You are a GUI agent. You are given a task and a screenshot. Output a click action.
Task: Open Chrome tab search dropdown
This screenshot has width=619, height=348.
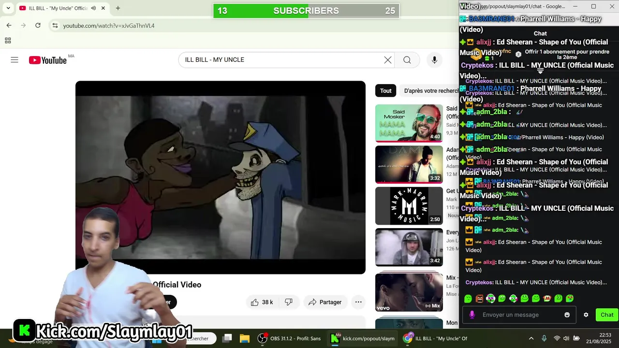[8, 8]
